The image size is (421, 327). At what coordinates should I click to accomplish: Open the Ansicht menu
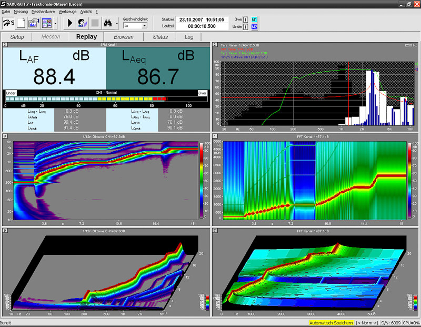coord(86,12)
